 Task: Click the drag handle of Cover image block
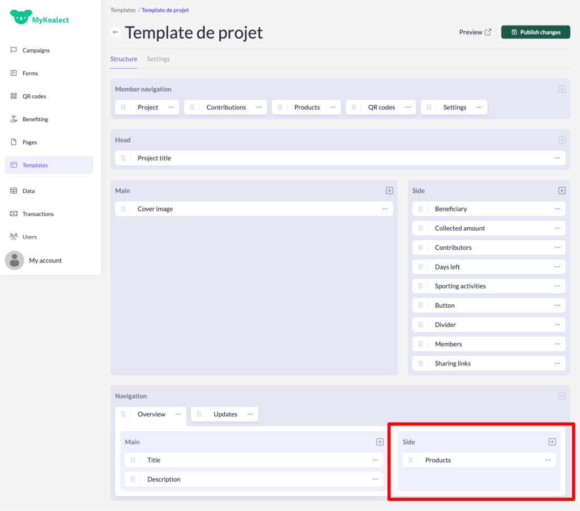[x=123, y=209]
